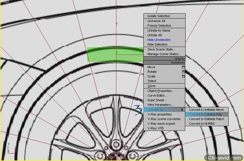Select Convert to Editable Patch option
244x161 pixels.
click(x=207, y=119)
